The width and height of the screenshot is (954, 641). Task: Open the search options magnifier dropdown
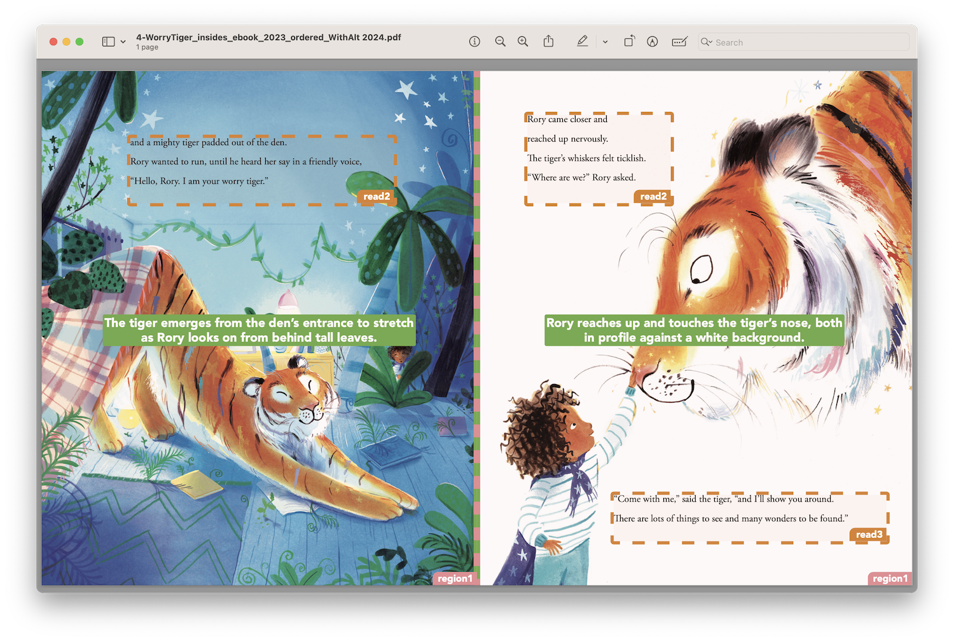click(x=706, y=42)
